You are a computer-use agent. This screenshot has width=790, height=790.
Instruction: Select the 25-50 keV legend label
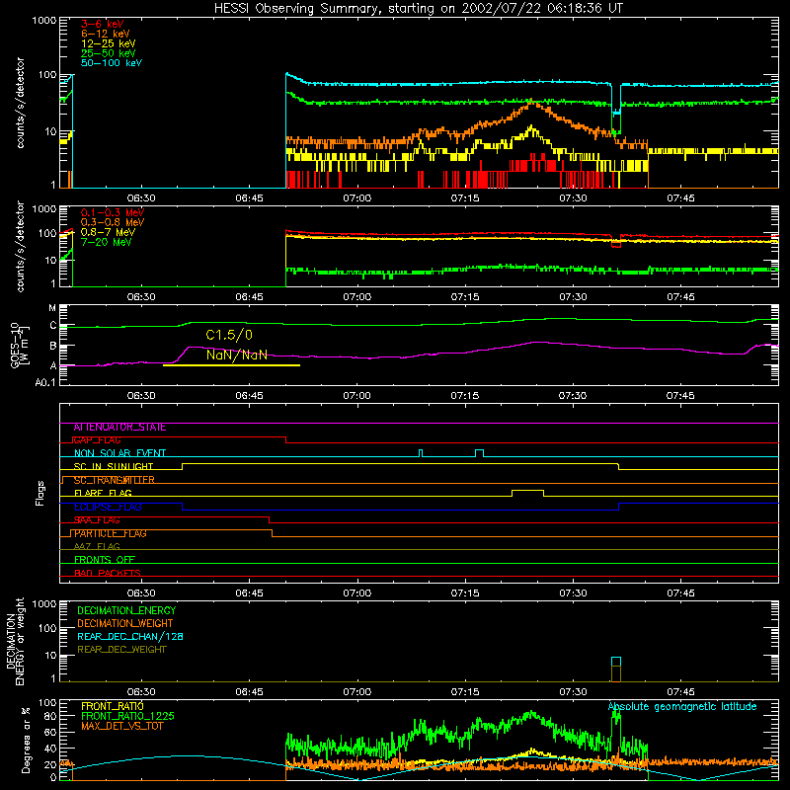coord(109,53)
